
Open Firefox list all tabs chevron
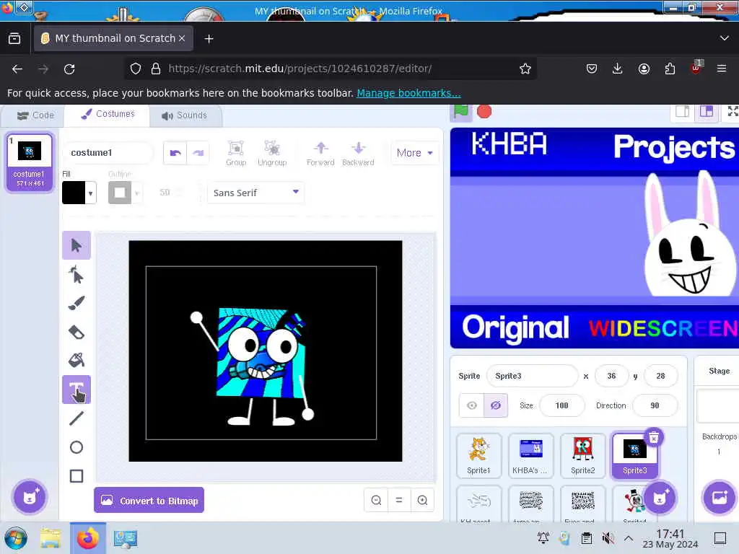(x=725, y=38)
